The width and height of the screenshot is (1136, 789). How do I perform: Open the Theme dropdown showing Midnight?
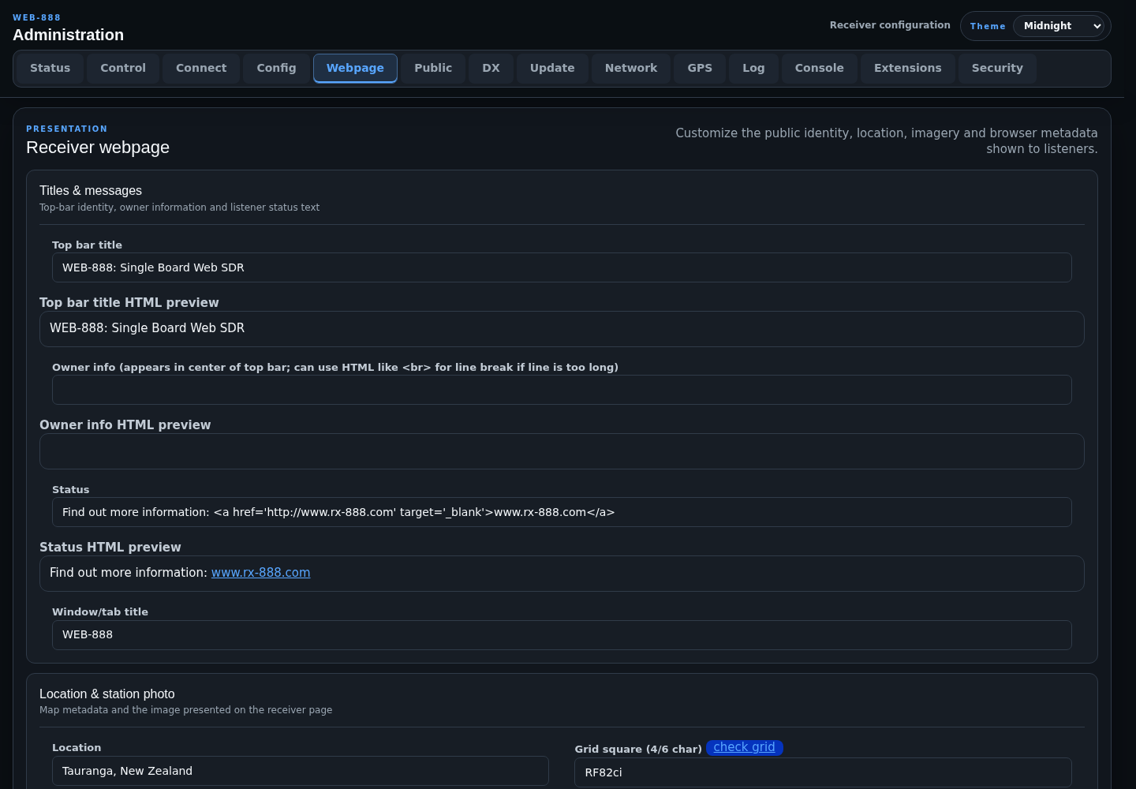click(x=1058, y=26)
